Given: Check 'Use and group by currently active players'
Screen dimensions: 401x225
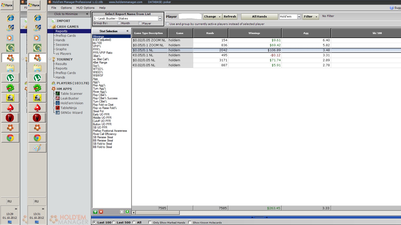Looking at the screenshot, I should [x=167, y=24].
